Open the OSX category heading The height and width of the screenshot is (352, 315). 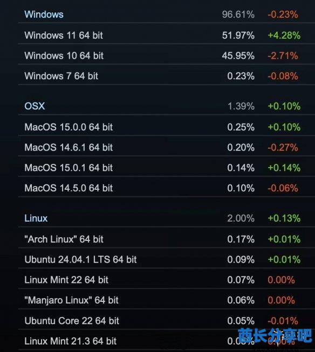[x=35, y=106]
